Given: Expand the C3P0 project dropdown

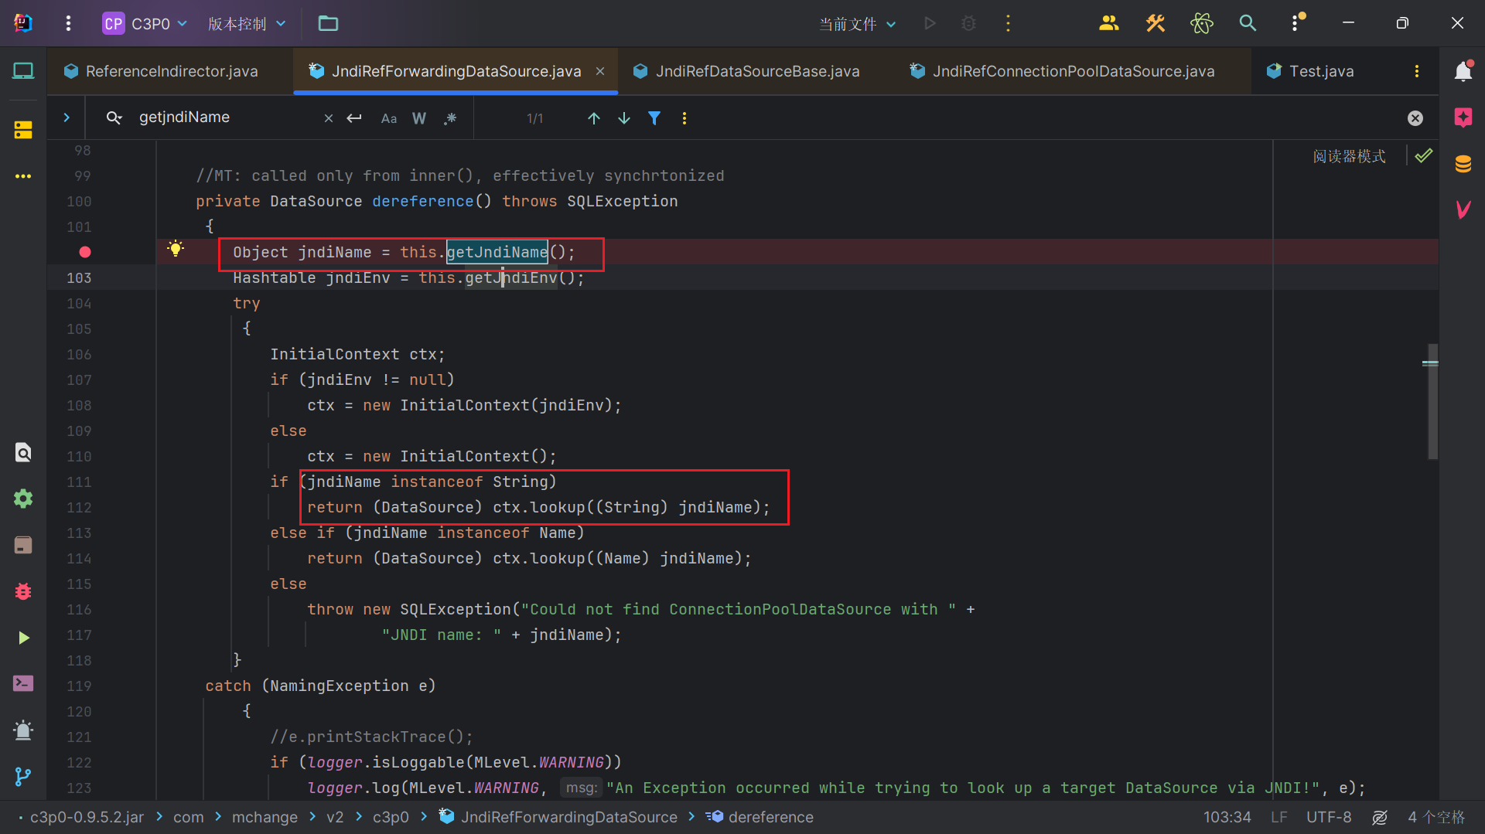Looking at the screenshot, I should pyautogui.click(x=145, y=23).
